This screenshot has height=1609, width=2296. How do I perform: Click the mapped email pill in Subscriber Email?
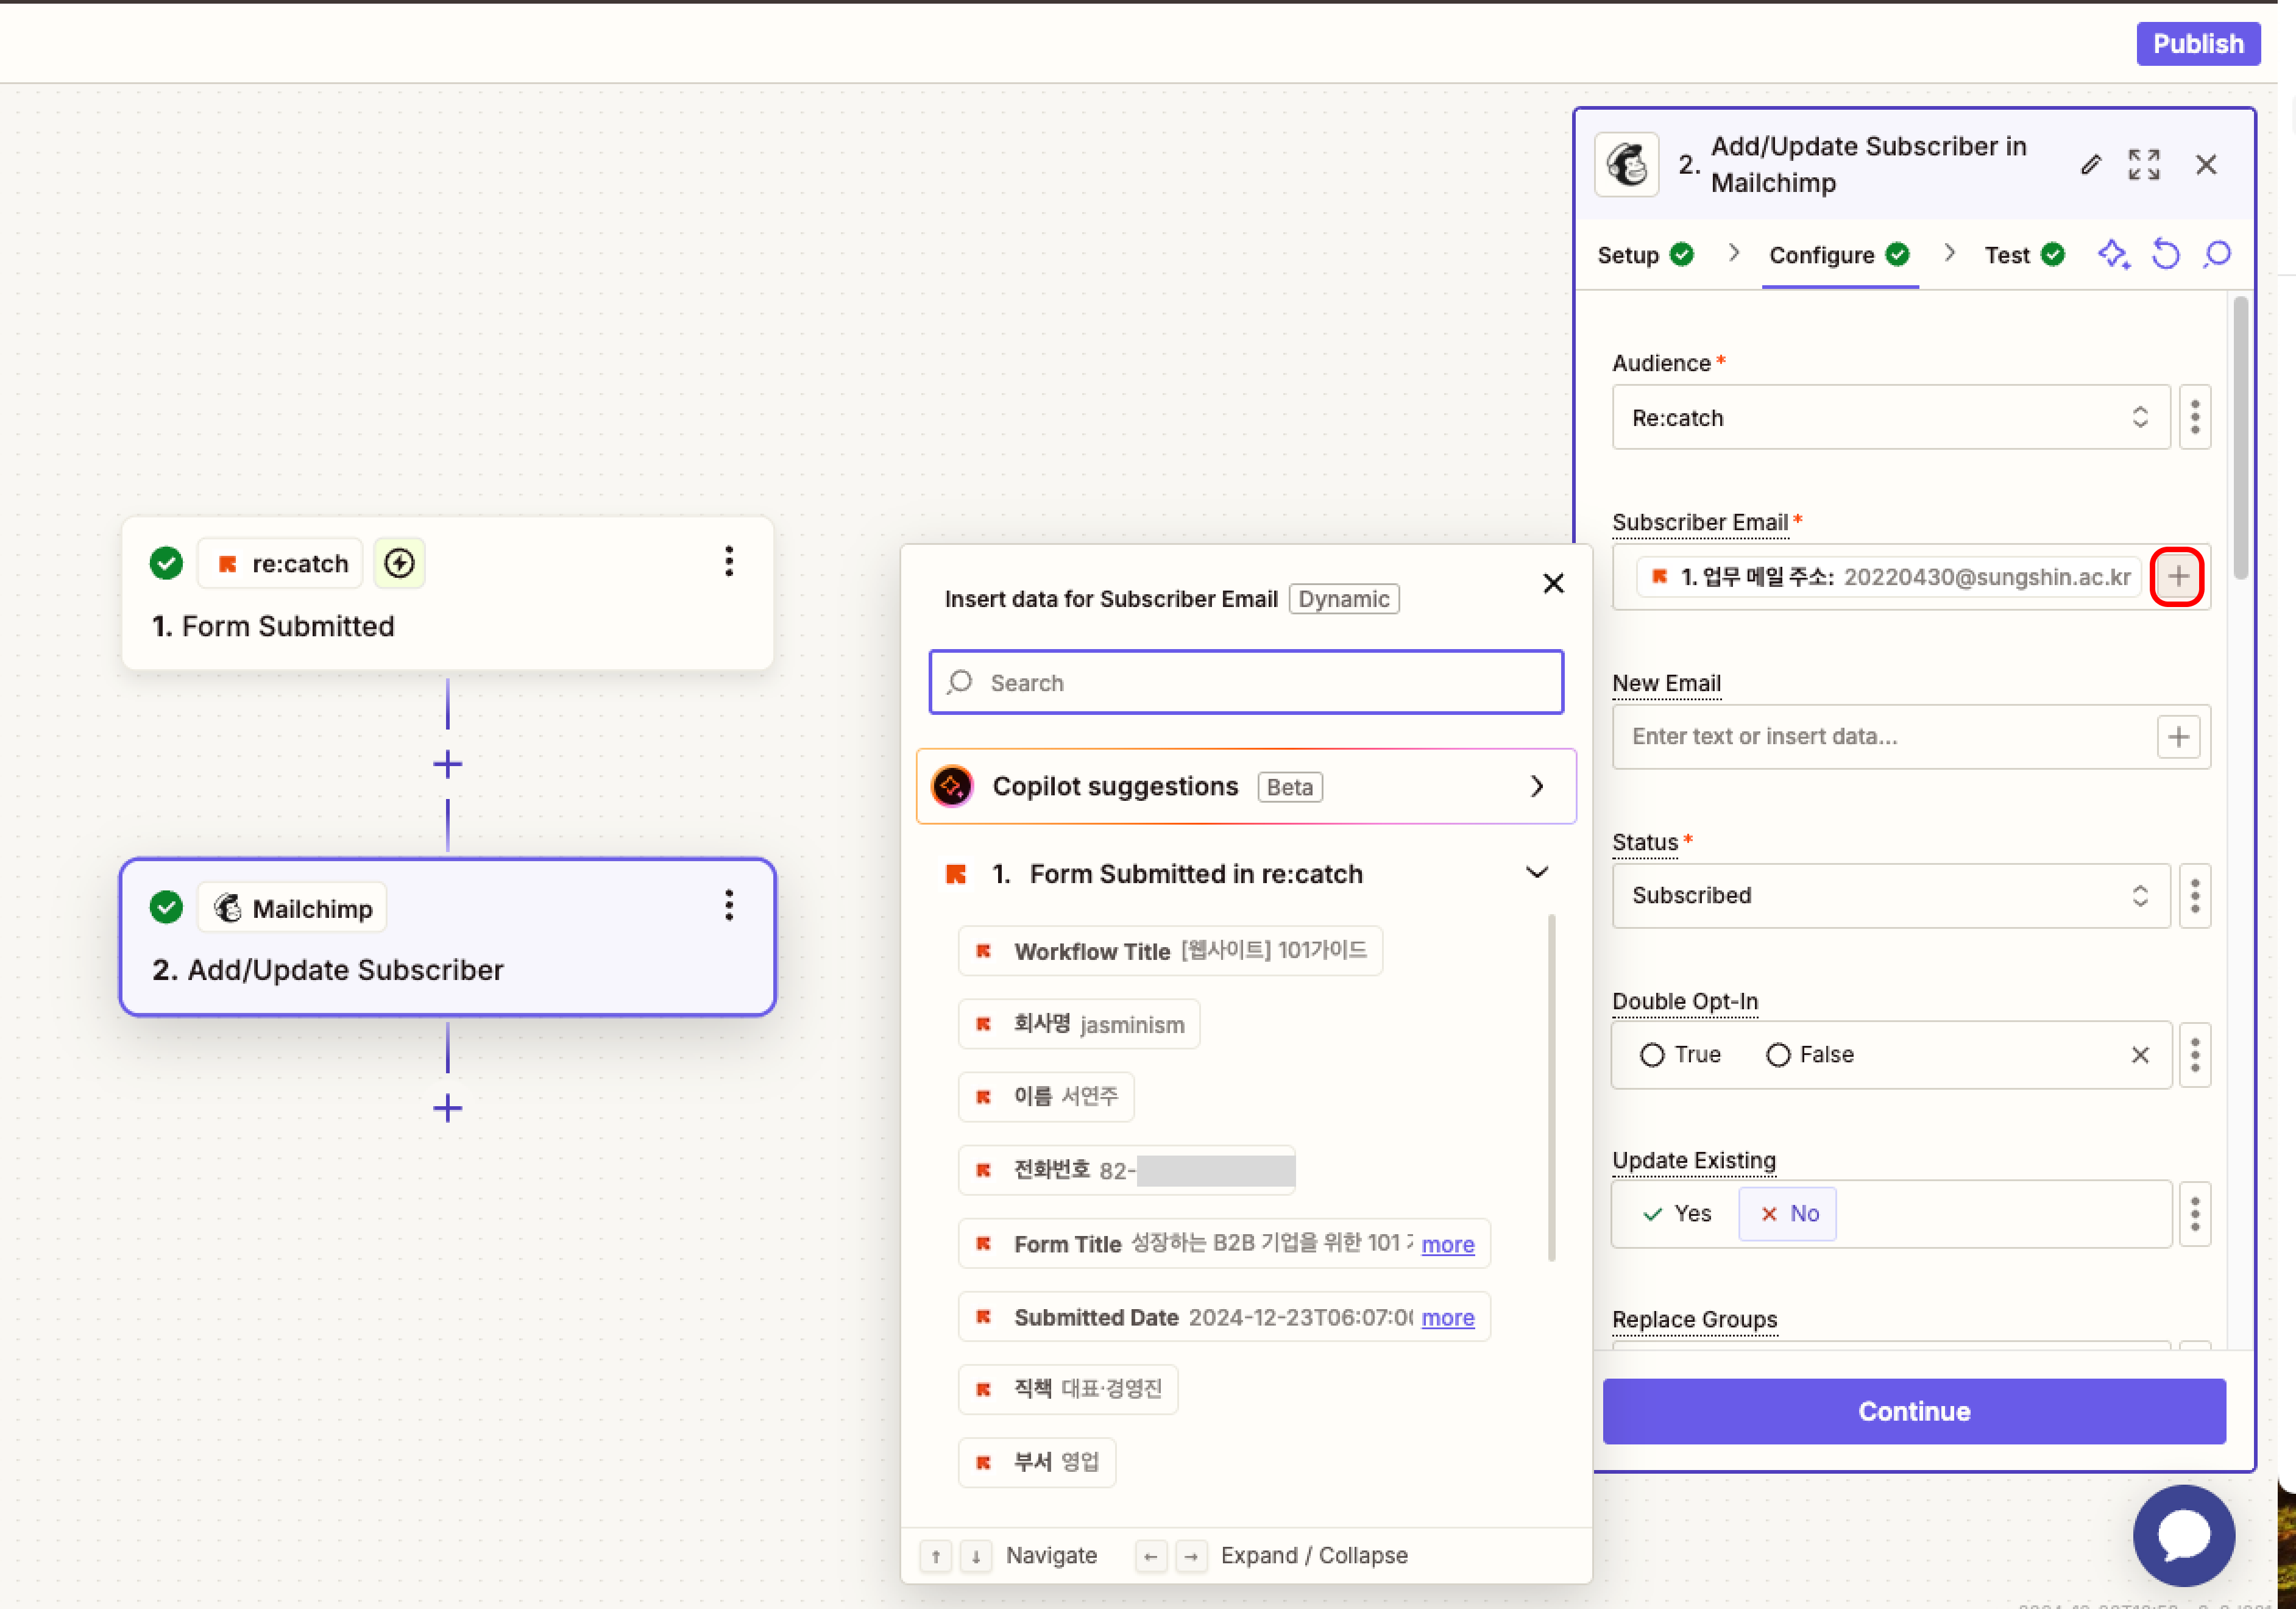pos(1888,577)
